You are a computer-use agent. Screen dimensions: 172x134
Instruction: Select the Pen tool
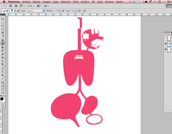coord(3,68)
